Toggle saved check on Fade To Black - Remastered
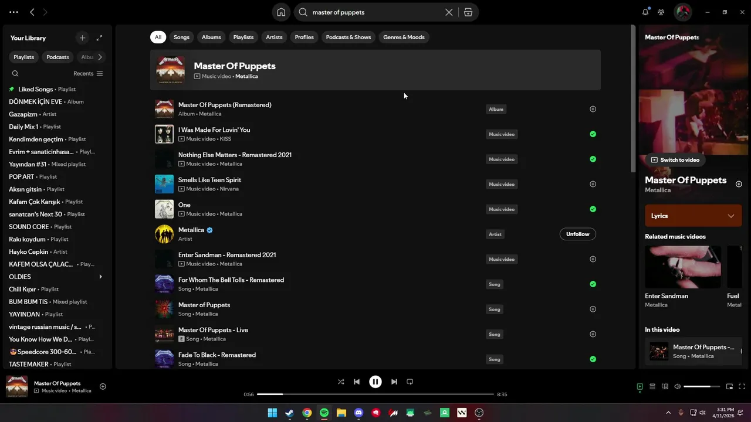The width and height of the screenshot is (751, 422). [593, 359]
